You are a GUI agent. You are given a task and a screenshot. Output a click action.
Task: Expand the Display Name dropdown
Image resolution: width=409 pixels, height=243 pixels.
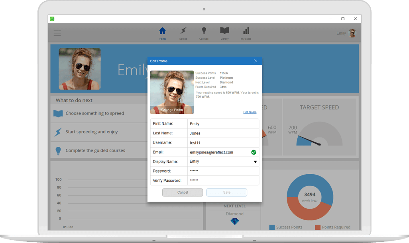point(255,162)
